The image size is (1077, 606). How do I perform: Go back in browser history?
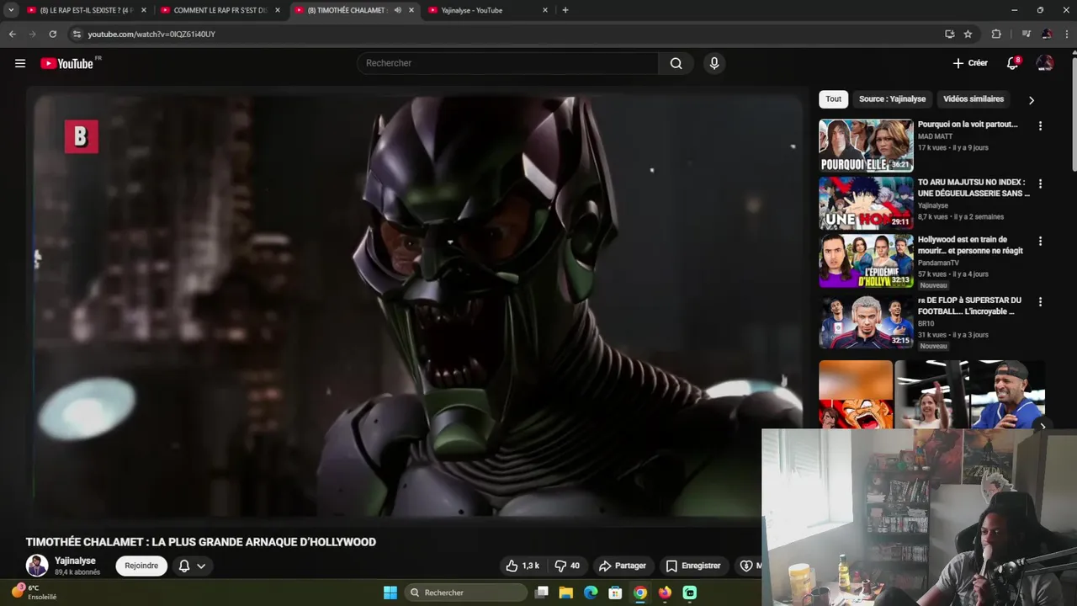12,34
